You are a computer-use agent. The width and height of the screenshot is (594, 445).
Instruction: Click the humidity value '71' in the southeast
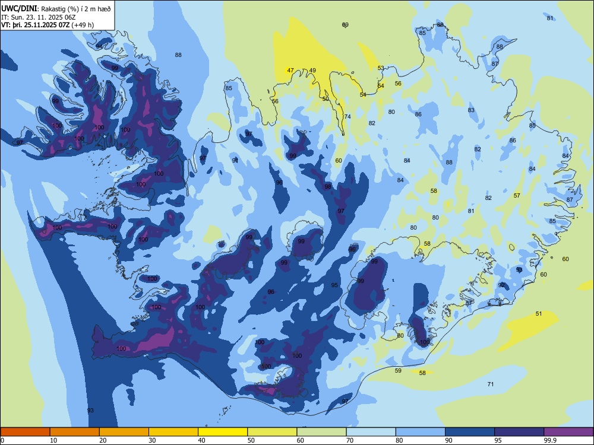click(491, 384)
